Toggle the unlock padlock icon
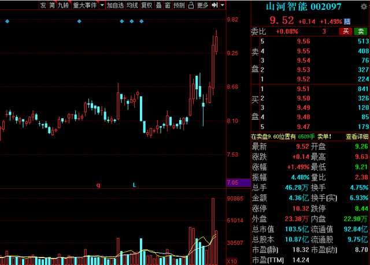 pyautogui.click(x=191, y=5)
